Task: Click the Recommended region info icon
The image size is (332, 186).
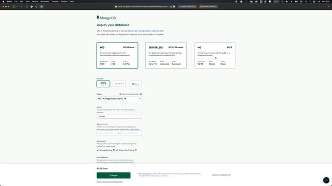Action: (x=141, y=94)
